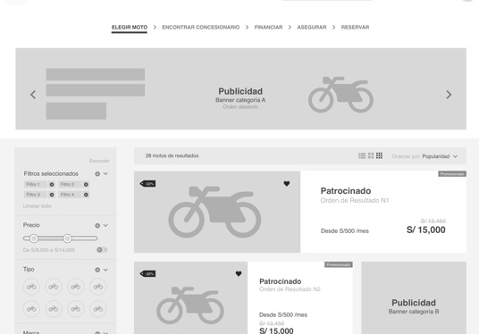Select the fourth motorcycle type in Tipo's top row
This screenshot has width=479, height=334.
(x=98, y=287)
